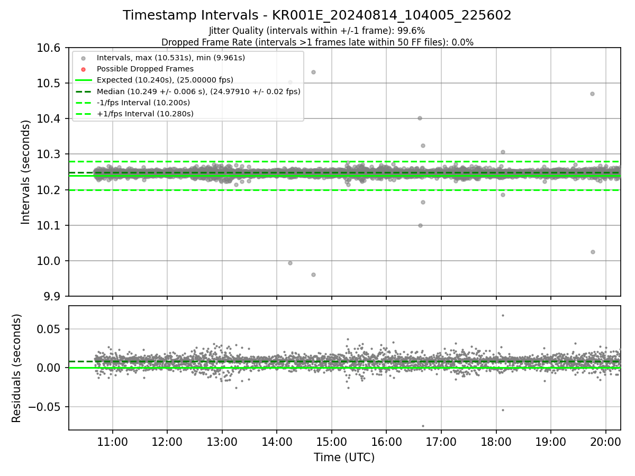The image size is (635, 476).
Task: Click the 17:00 time tick label
Action: 441,442
